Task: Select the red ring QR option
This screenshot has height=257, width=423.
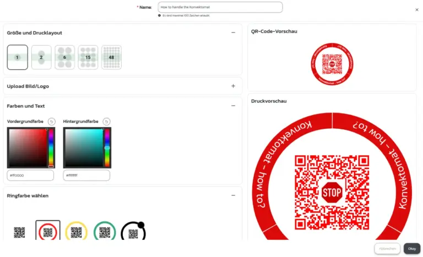Action: (48, 231)
